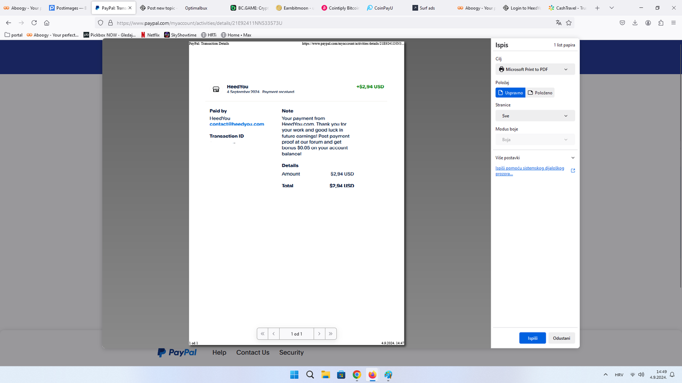682x383 pixels.
Task: Switch to the Postimages tab
Action: 67,8
